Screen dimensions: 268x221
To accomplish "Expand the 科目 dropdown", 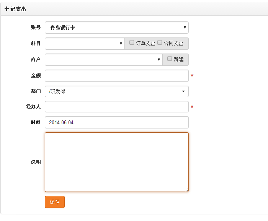I will pyautogui.click(x=85, y=44).
